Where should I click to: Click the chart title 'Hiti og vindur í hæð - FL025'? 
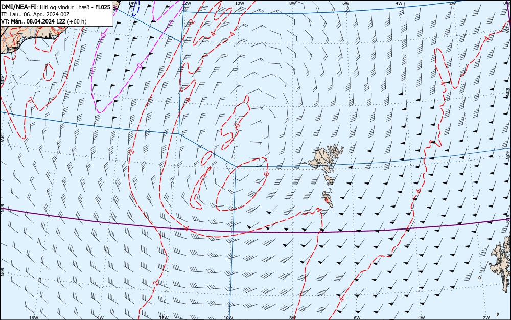click(x=75, y=7)
